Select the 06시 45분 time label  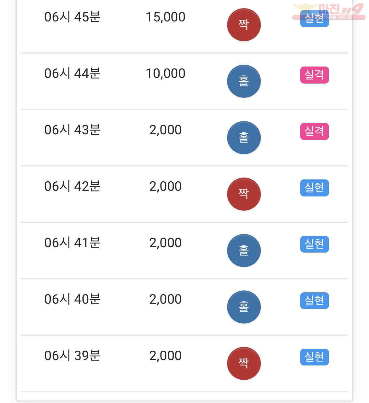point(73,17)
